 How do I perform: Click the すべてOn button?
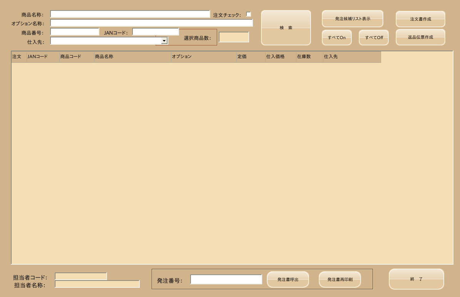[337, 38]
